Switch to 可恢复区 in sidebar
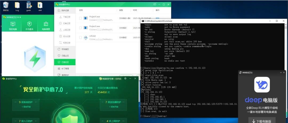Screen dimensions: 288x123 tap(65, 49)
